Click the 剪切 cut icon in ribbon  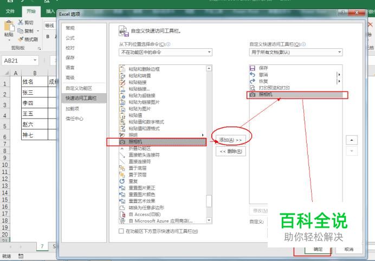pos(21,22)
